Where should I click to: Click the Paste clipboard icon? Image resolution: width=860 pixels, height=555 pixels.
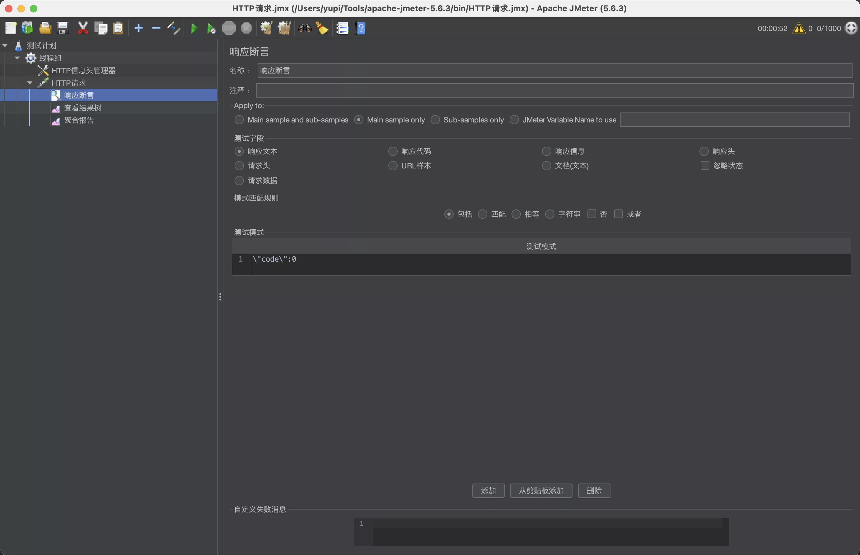pyautogui.click(x=118, y=28)
